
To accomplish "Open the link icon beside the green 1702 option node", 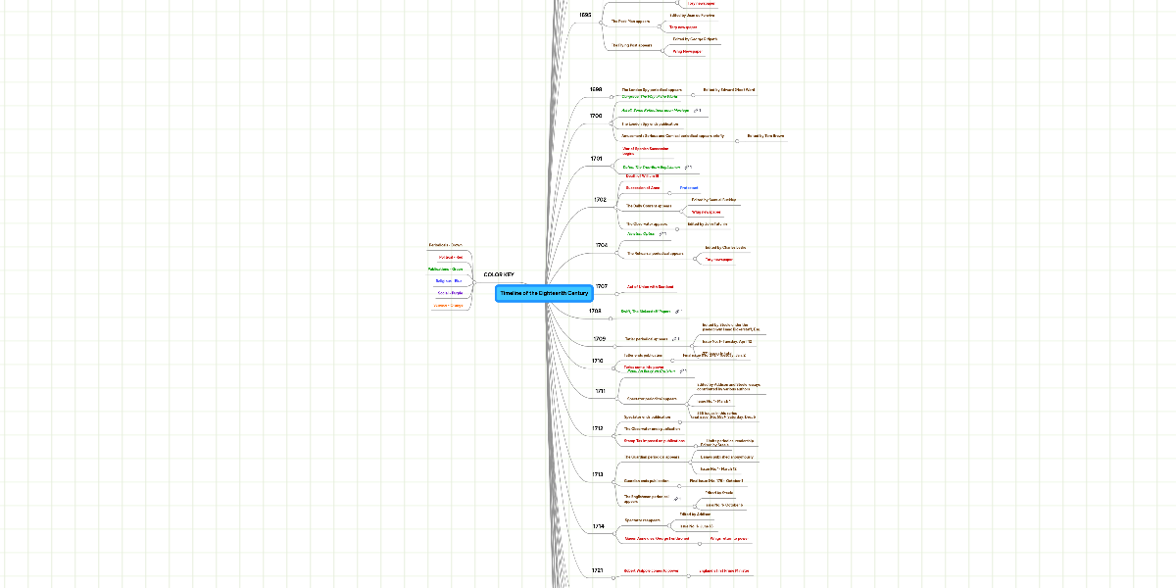I will (662, 232).
